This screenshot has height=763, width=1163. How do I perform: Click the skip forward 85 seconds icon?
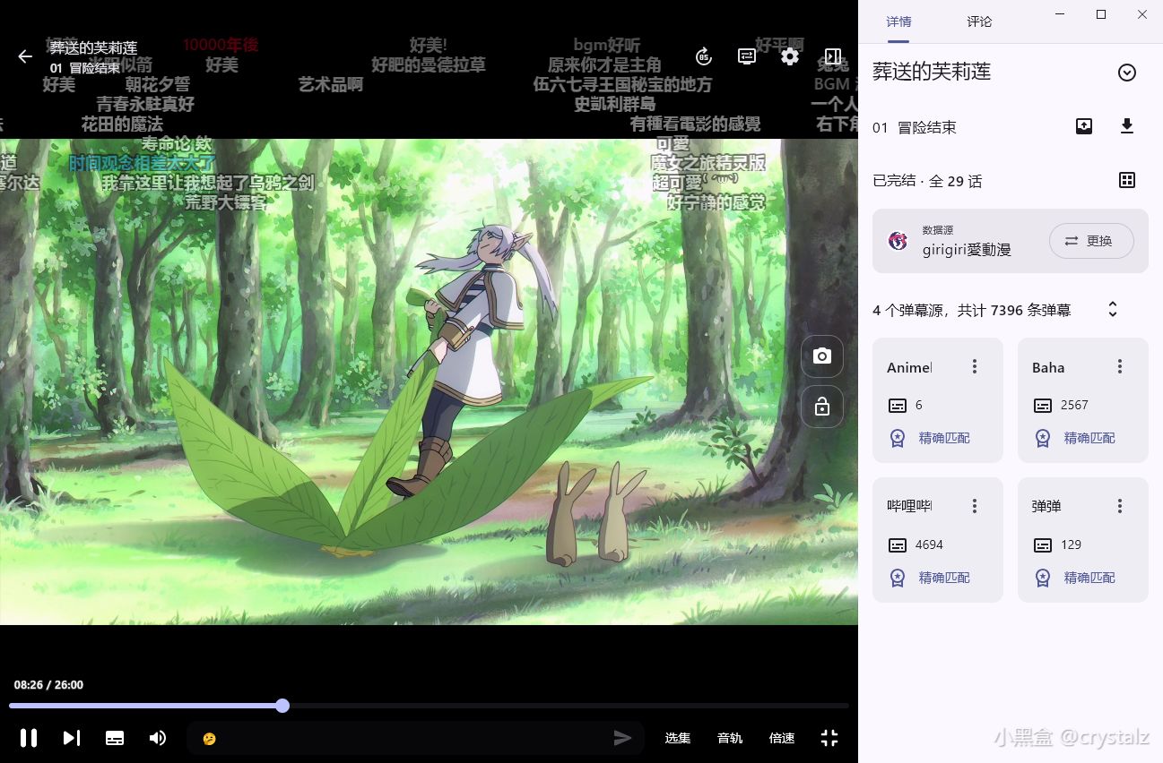704,56
